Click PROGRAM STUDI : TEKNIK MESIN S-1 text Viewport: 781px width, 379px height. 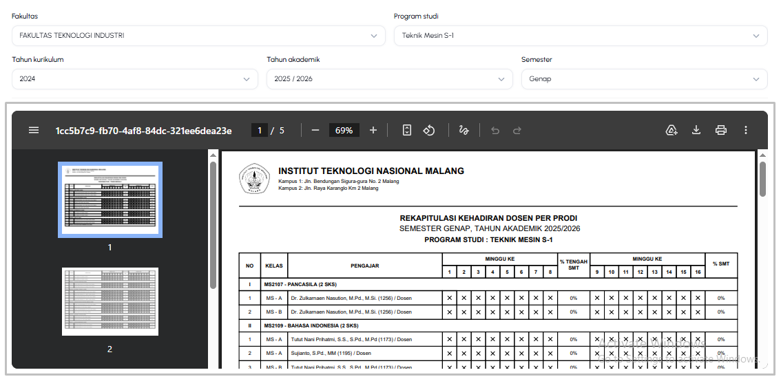pos(488,240)
